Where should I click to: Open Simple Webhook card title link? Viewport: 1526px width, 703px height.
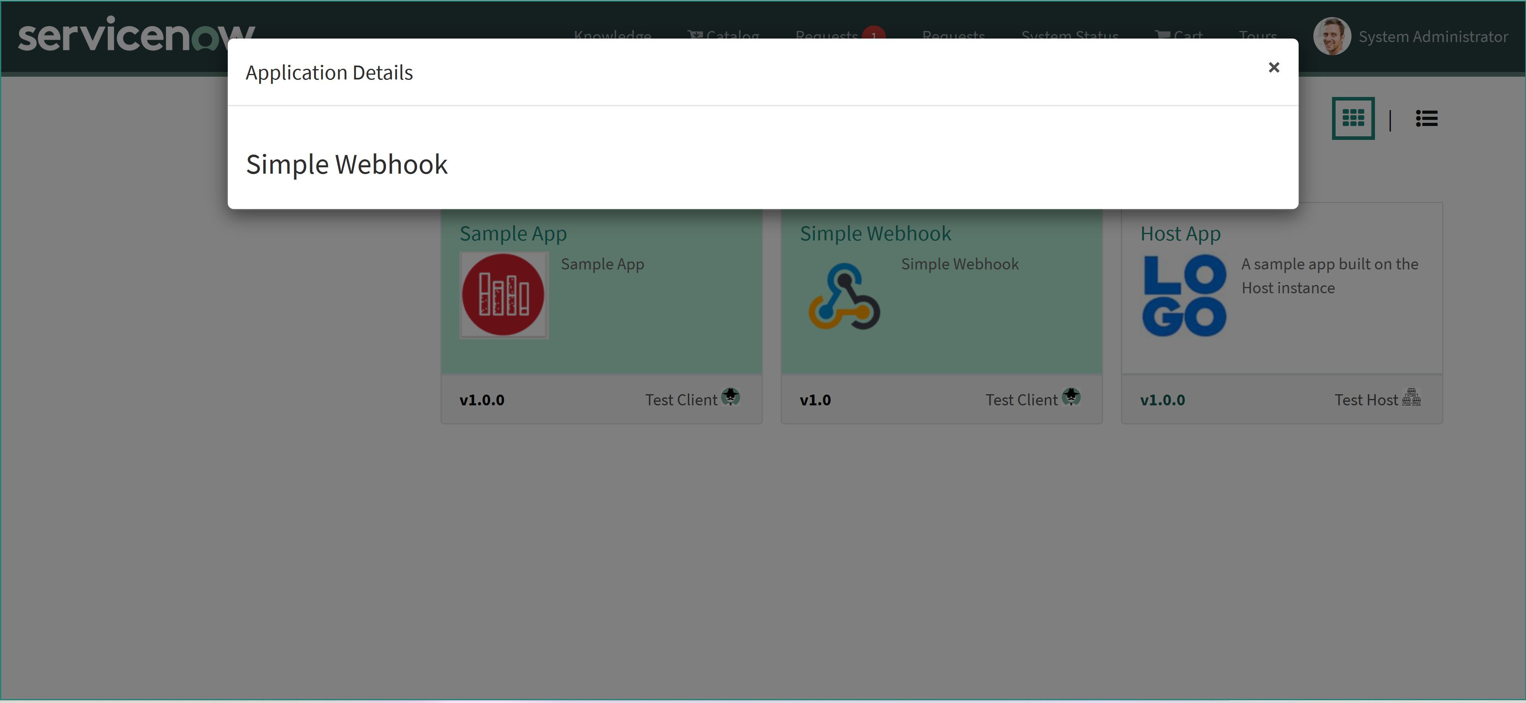875,234
